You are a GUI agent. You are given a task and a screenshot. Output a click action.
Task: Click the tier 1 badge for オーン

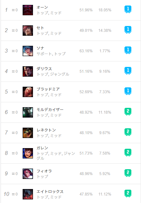(x=128, y=9)
